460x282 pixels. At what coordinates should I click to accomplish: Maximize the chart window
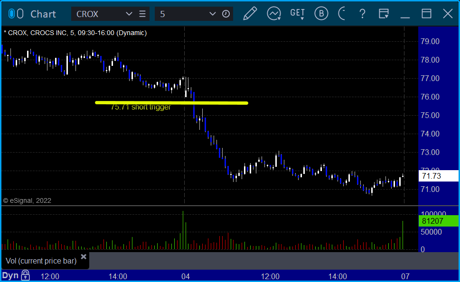coord(426,14)
